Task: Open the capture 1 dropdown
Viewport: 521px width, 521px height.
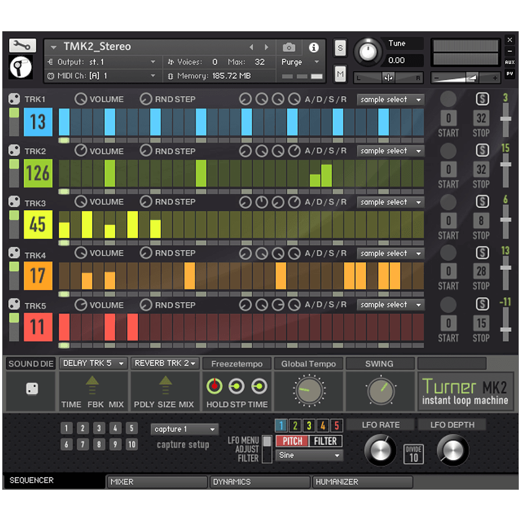Action: pos(185,430)
